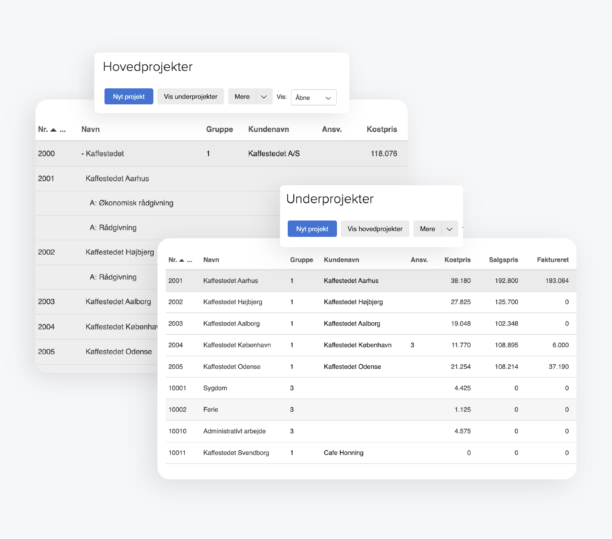Open Kaffestedet Højbjerg row in Underprojekter

(371, 302)
